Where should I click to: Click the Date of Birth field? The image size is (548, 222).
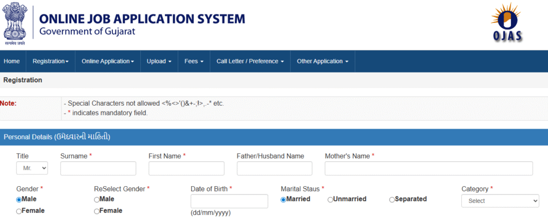229,201
